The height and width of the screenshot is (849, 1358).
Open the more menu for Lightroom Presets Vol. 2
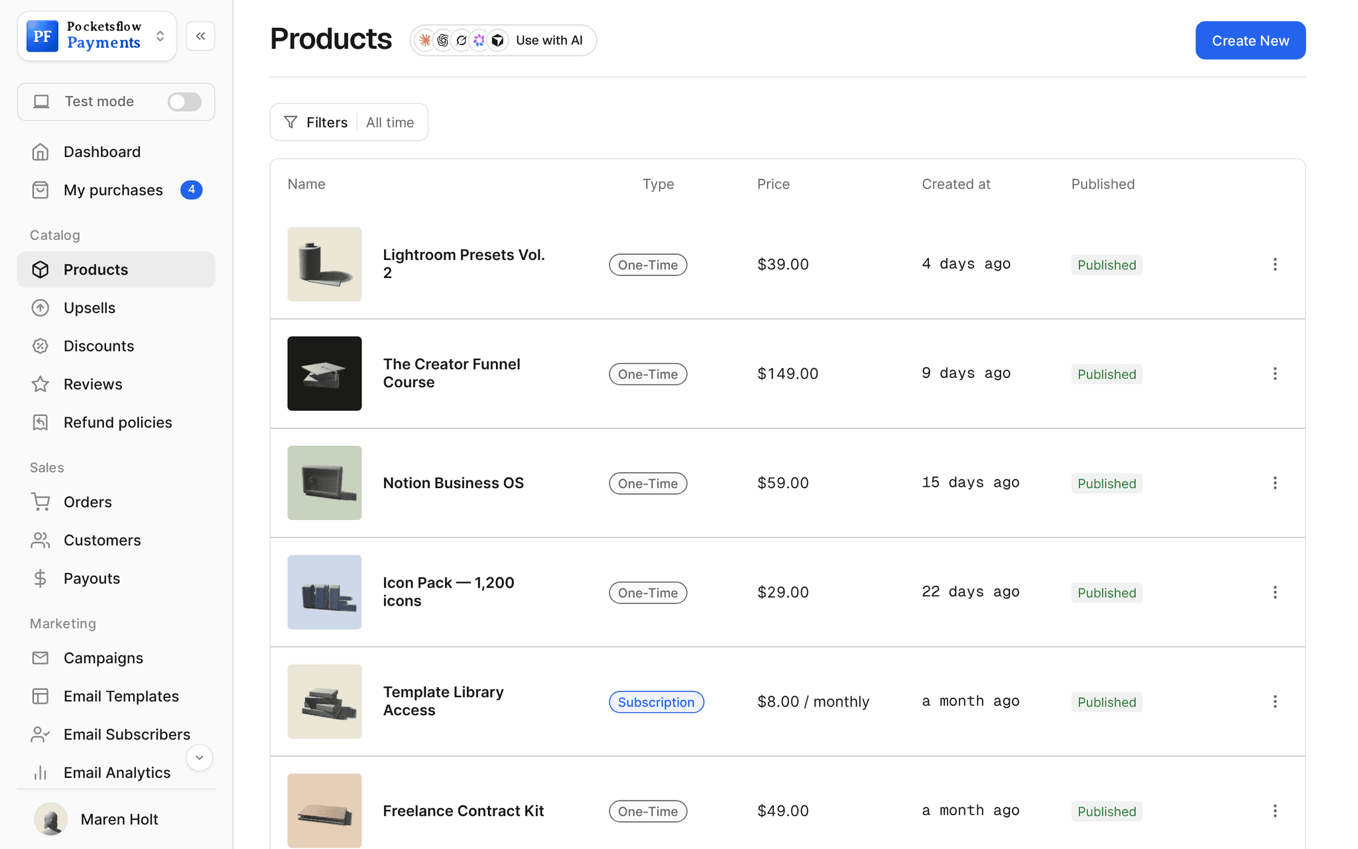pos(1274,265)
